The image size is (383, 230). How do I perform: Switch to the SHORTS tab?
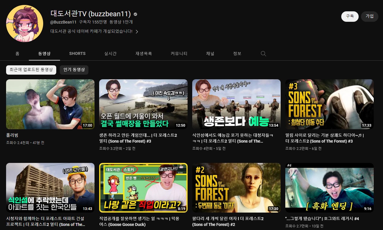click(77, 53)
